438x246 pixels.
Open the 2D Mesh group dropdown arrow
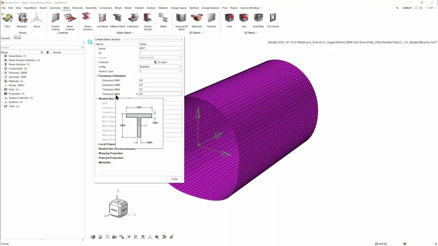(202, 33)
